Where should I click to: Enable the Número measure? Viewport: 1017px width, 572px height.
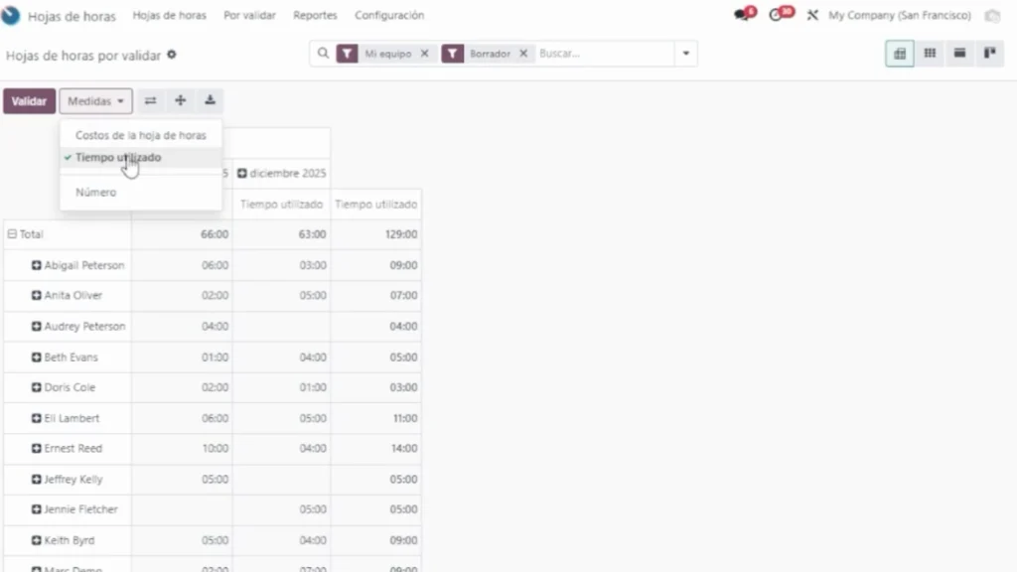(x=96, y=192)
